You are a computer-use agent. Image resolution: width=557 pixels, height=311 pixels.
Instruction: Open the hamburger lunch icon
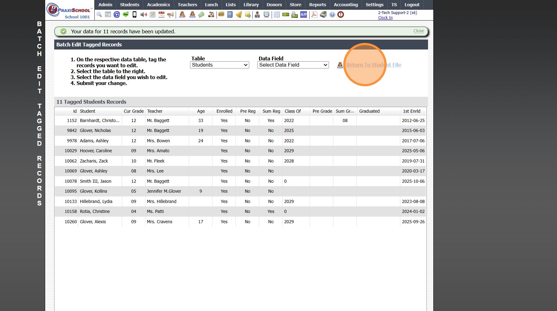pyautogui.click(x=221, y=15)
